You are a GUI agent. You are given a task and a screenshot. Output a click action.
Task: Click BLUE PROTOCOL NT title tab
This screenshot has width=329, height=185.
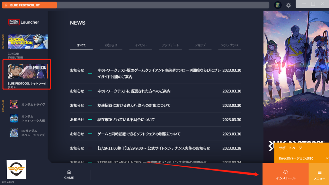pyautogui.click(x=29, y=5)
